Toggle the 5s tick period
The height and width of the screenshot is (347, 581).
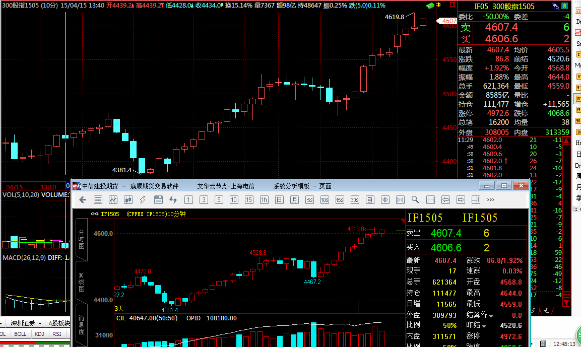tap(309, 200)
